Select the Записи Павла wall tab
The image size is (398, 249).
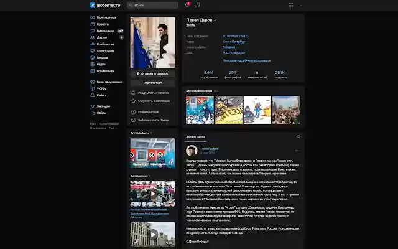click(x=195, y=137)
